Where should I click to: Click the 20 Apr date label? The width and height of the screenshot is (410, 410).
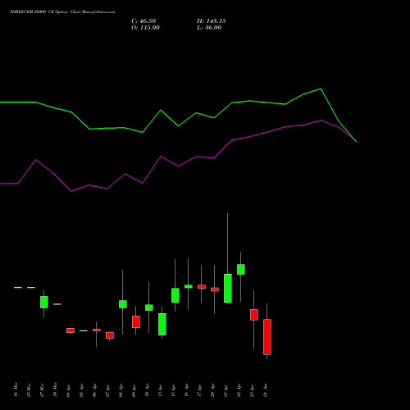pos(212,391)
